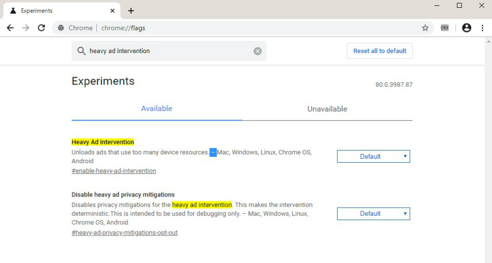Bookmark this page with the star icon

(x=425, y=28)
